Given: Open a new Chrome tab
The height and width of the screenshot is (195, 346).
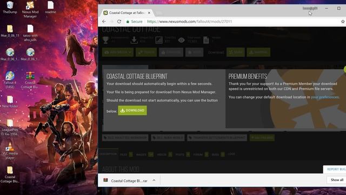Looking at the screenshot, I should coord(158,13).
